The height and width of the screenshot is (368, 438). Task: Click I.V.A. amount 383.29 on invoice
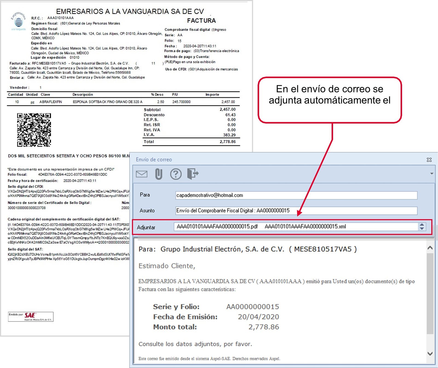point(229,135)
